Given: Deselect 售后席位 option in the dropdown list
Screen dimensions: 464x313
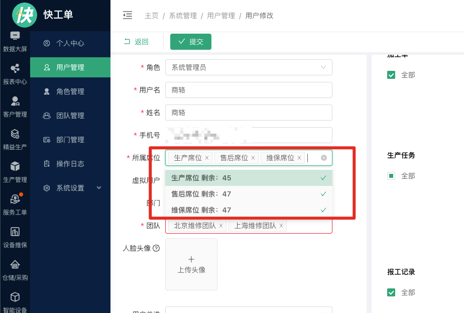Looking at the screenshot, I should pyautogui.click(x=249, y=194).
